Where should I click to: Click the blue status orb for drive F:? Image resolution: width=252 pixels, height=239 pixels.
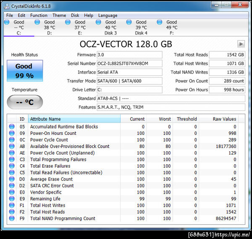[x=160, y=22]
